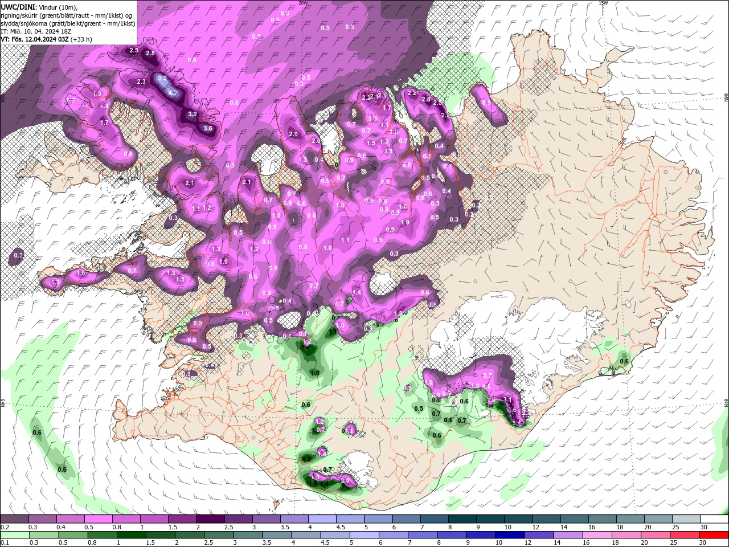Click the 2.3 value on the map
Viewport: 729px width, 547px height.
click(141, 82)
